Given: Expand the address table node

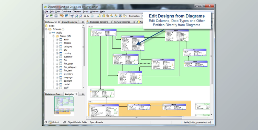Looking at the screenshot, I should coord(57,43).
